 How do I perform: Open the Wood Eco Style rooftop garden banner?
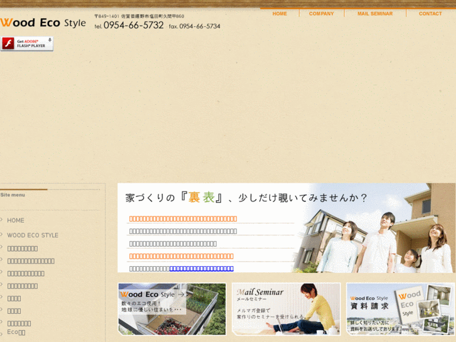pyautogui.click(x=172, y=309)
